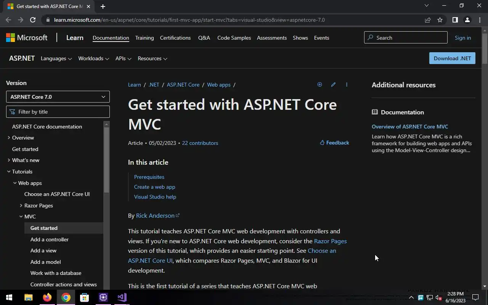Click the browser forward arrow

click(21, 20)
